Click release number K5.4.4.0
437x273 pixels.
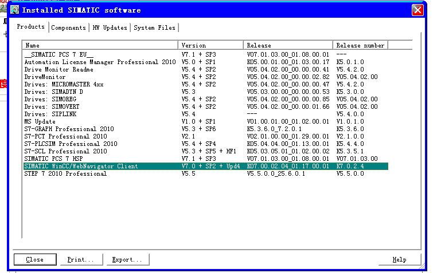(350, 144)
